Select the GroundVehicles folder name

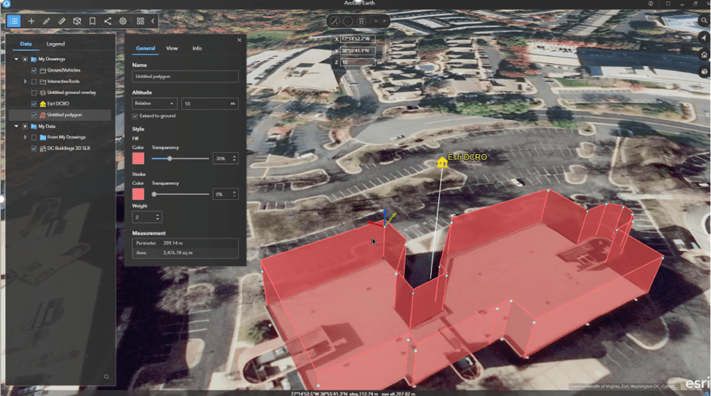click(x=64, y=71)
